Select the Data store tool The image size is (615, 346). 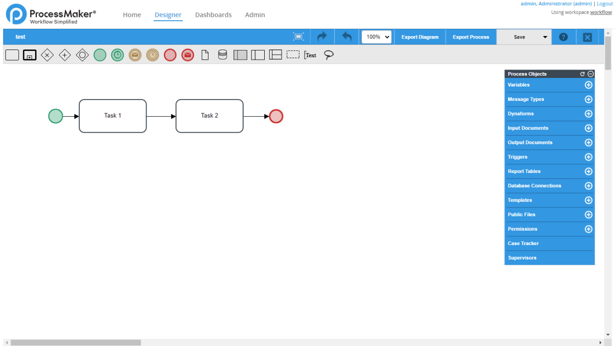click(222, 55)
